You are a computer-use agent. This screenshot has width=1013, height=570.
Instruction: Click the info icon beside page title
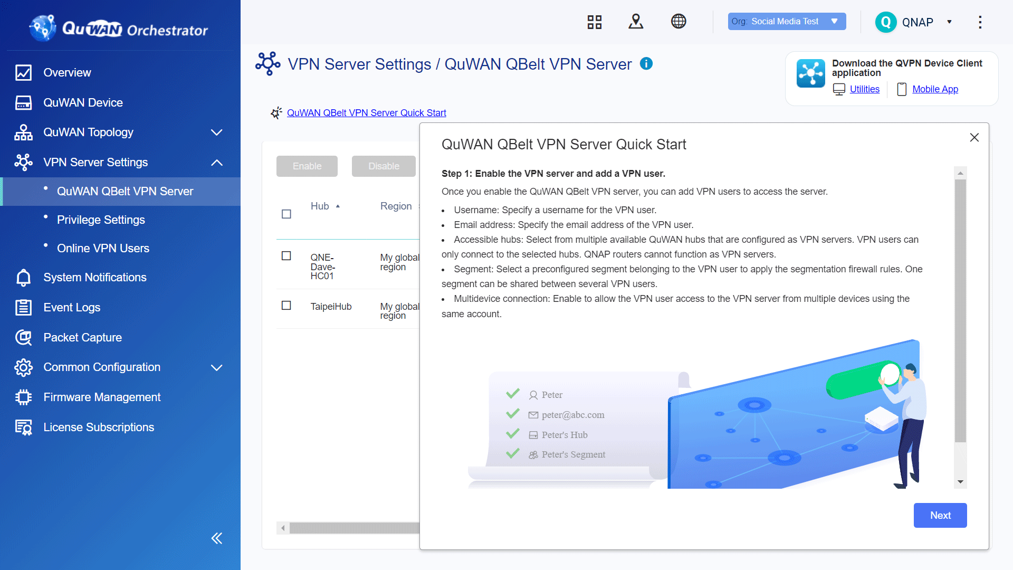click(x=646, y=63)
